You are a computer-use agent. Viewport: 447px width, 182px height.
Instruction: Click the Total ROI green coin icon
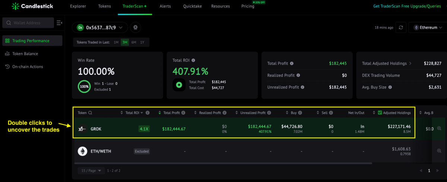tap(179, 85)
